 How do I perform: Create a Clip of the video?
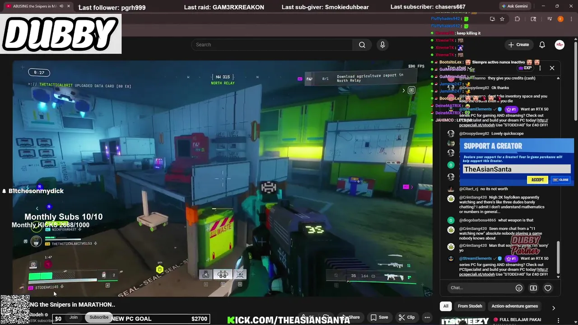(406, 317)
